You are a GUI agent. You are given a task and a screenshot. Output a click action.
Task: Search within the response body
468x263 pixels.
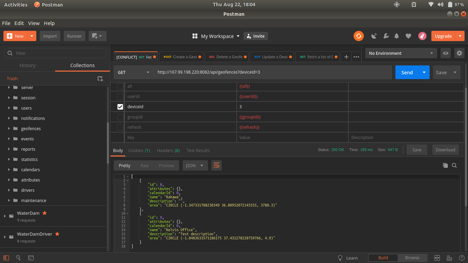[454, 165]
